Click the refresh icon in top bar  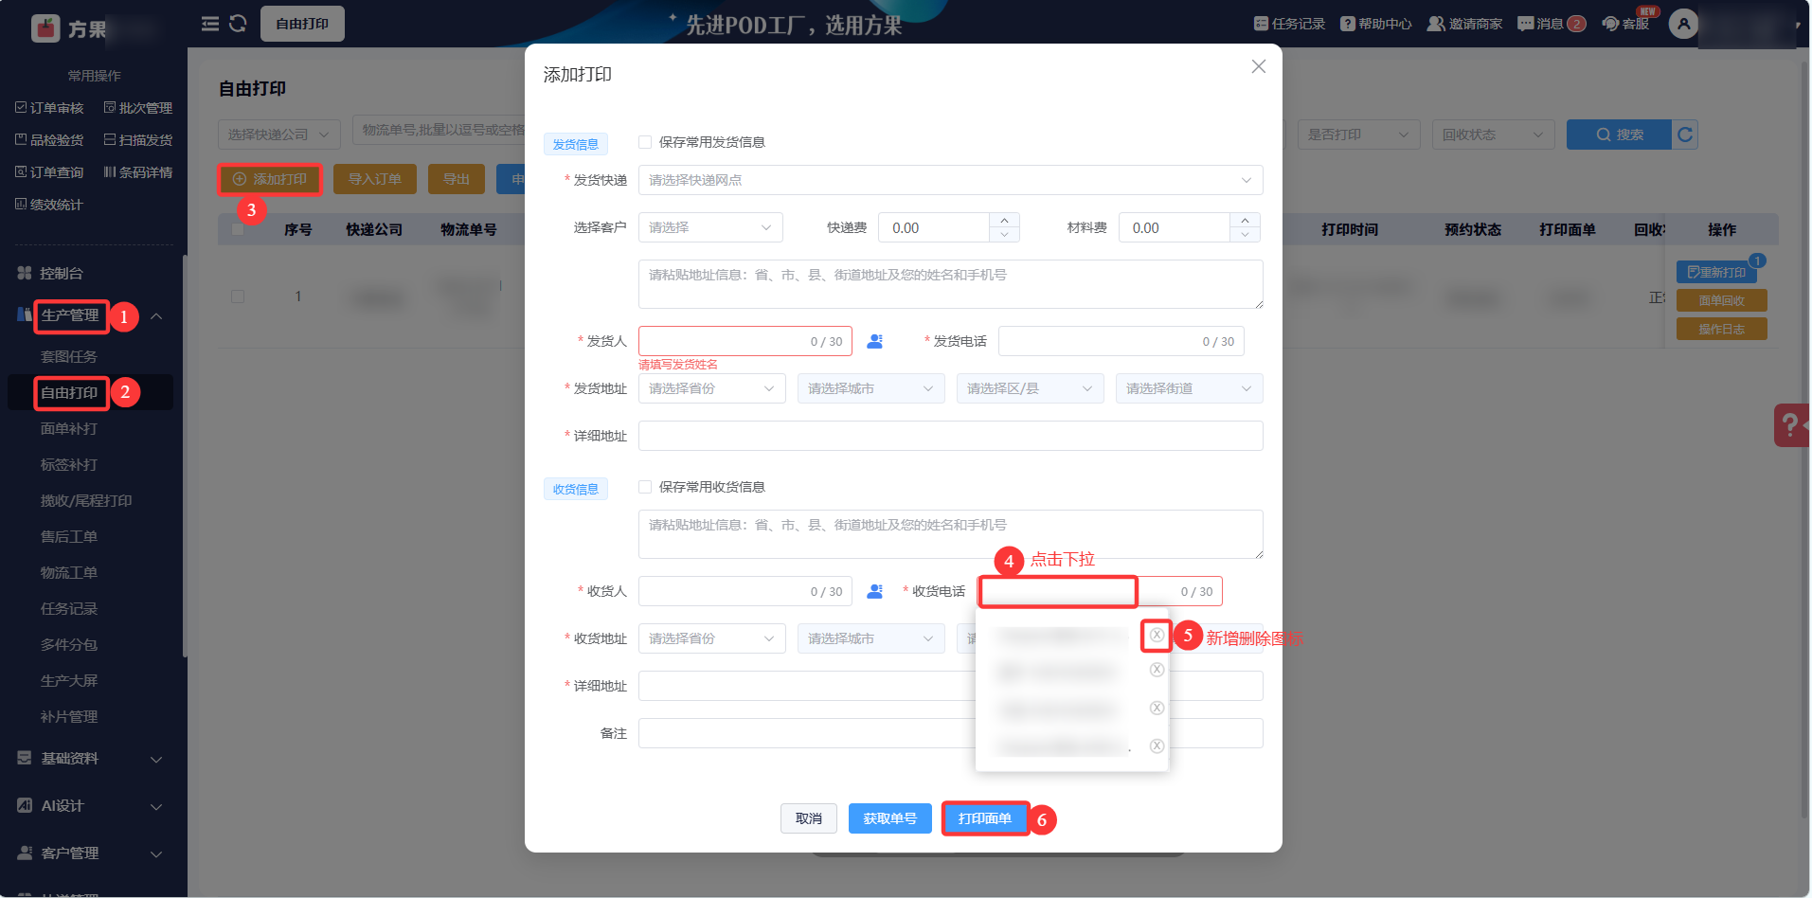pyautogui.click(x=238, y=24)
